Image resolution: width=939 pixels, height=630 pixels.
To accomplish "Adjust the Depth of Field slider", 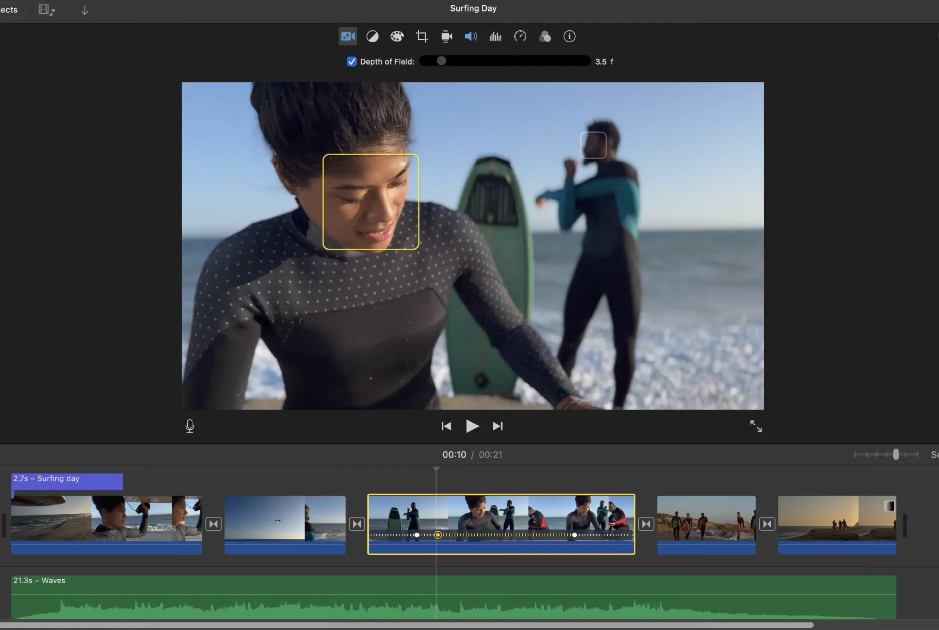I will coord(441,61).
